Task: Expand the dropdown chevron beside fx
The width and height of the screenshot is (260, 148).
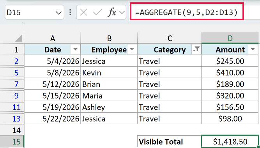Action: 122,12
